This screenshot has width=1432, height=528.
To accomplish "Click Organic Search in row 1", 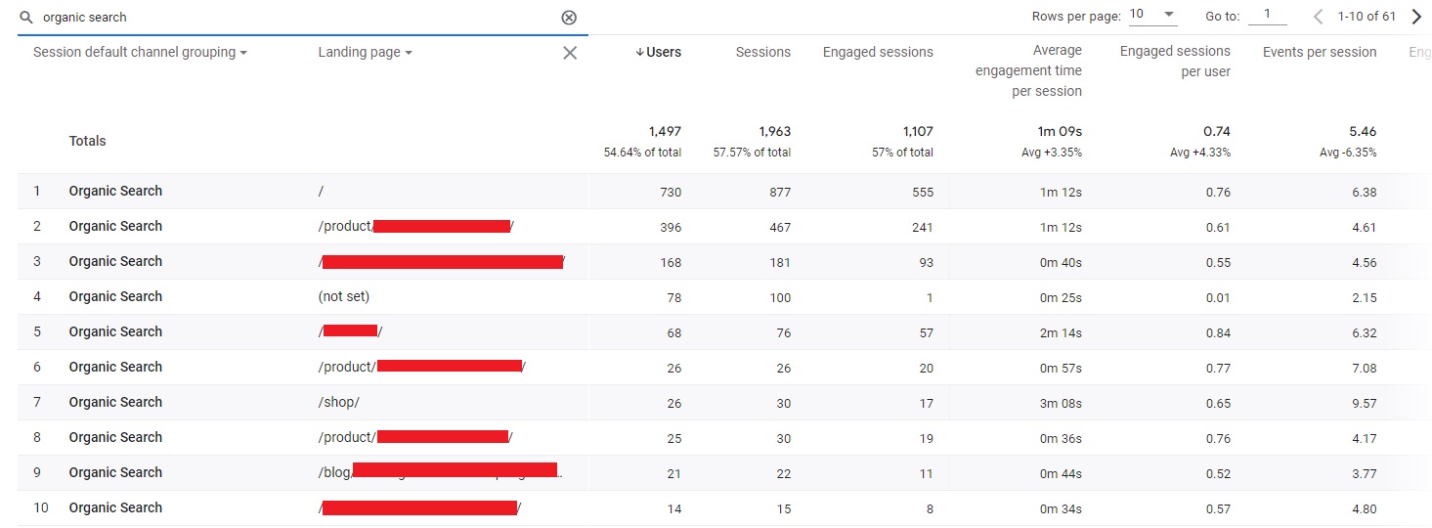I will click(115, 191).
